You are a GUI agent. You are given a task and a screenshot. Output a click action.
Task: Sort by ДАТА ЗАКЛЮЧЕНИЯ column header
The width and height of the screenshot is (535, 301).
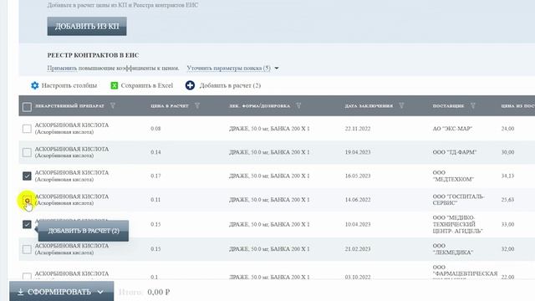tap(369, 106)
